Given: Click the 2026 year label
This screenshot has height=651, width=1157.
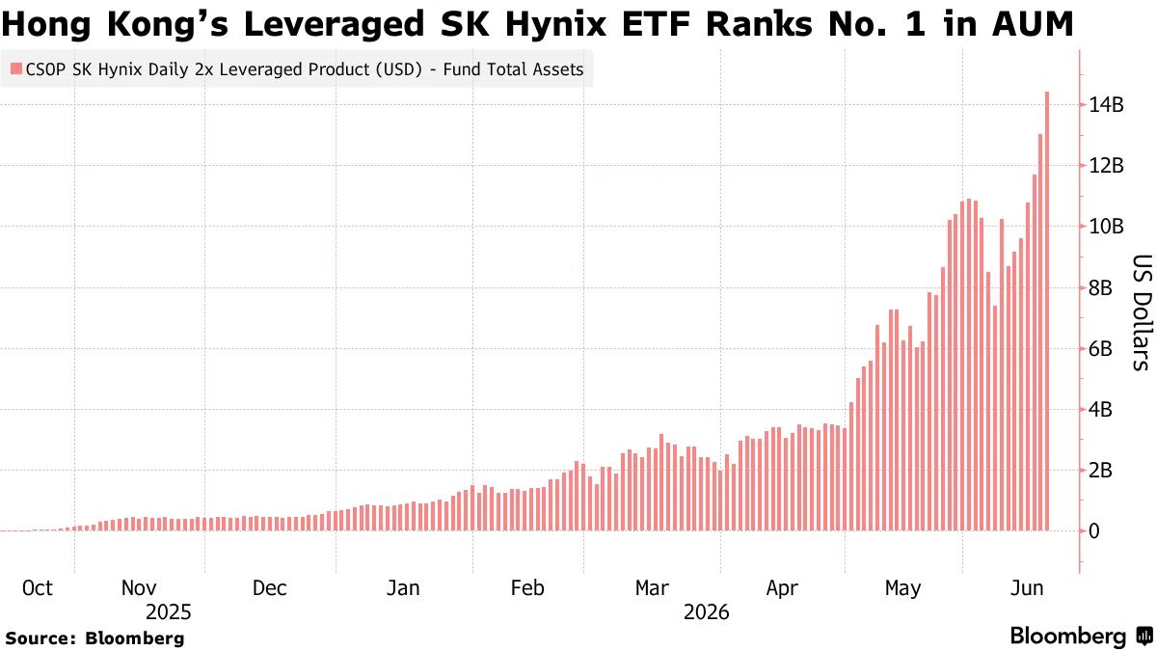Looking at the screenshot, I should 707,612.
